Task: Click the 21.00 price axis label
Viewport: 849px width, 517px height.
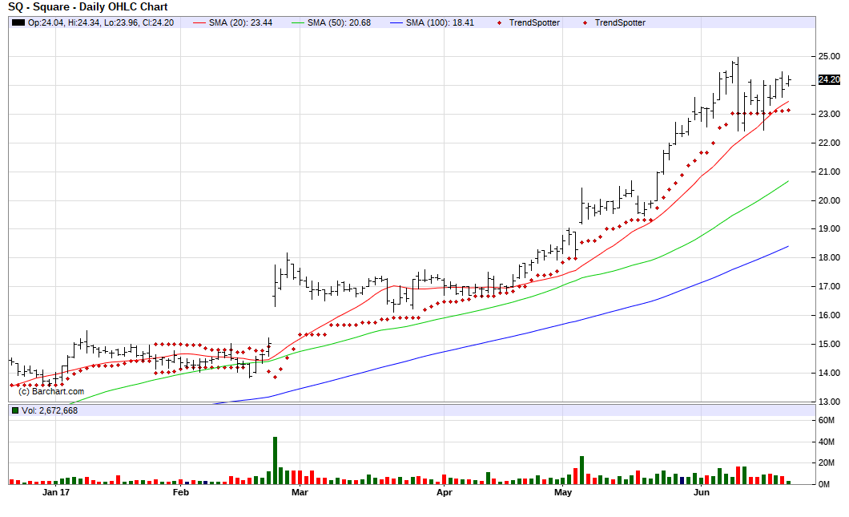Action: (x=829, y=172)
